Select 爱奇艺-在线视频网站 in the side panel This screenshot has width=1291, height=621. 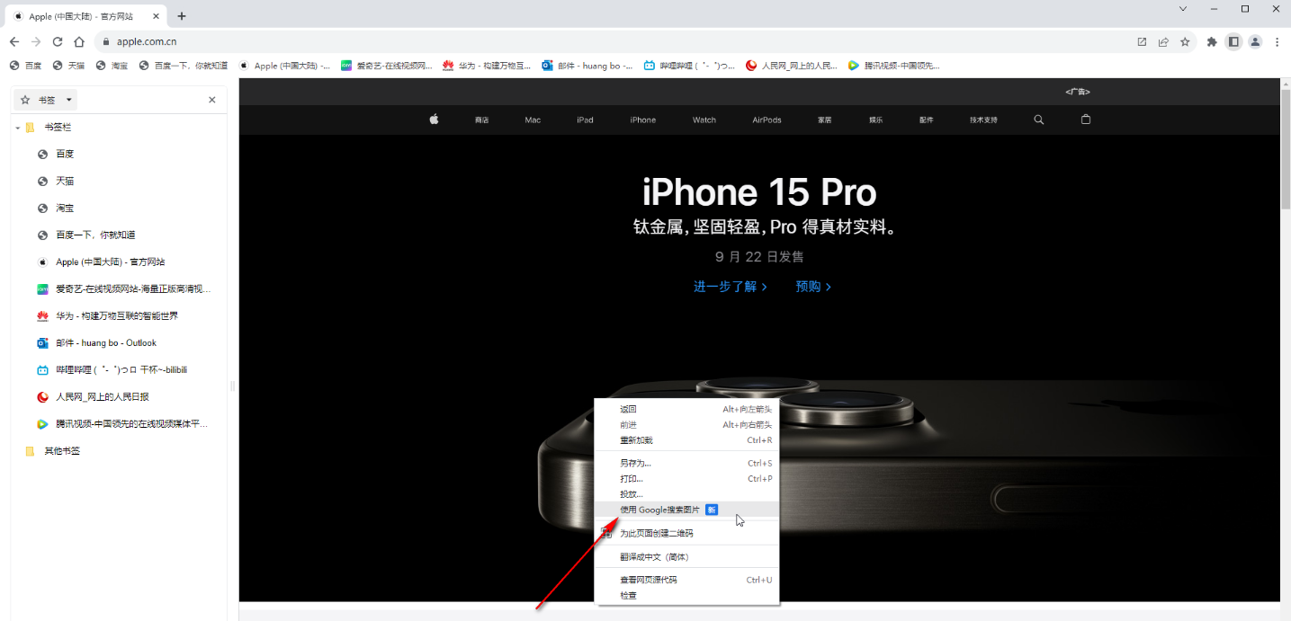coord(120,289)
